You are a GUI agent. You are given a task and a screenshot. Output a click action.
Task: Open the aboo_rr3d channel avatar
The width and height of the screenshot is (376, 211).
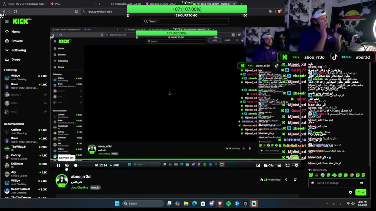coord(62,181)
